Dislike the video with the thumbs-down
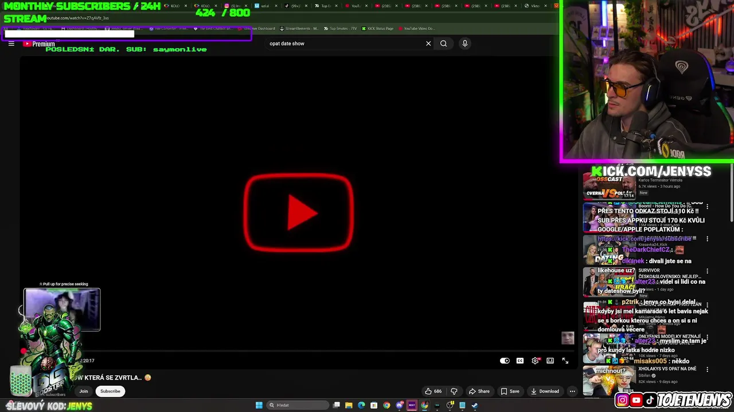The image size is (734, 412). point(454,391)
